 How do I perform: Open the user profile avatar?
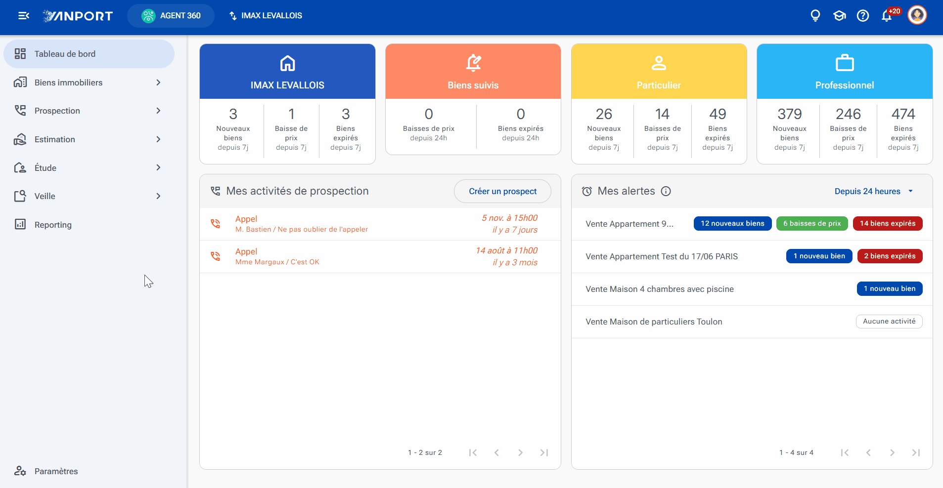pyautogui.click(x=917, y=15)
